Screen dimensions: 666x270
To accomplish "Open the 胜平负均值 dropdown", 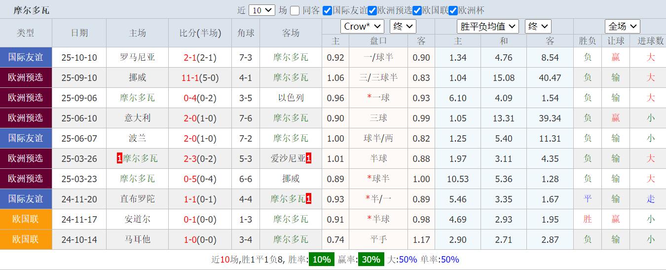I will [487, 27].
